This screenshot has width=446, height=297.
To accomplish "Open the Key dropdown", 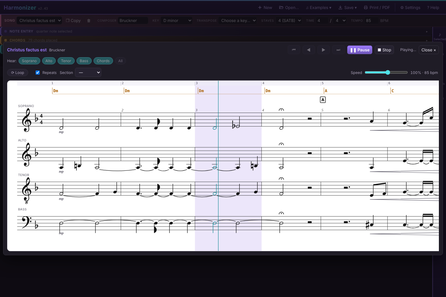I will tap(177, 21).
